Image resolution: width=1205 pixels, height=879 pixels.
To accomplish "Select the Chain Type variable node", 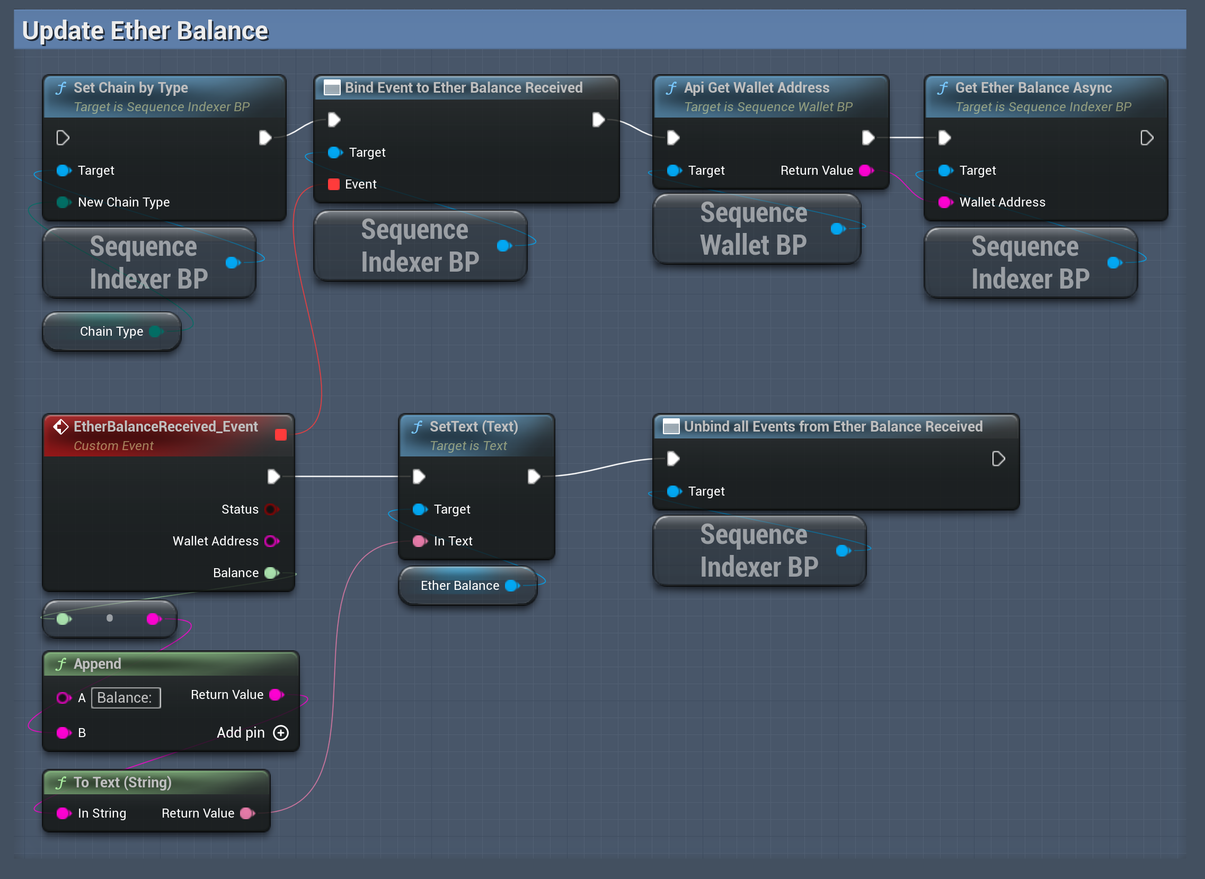I will coord(111,331).
